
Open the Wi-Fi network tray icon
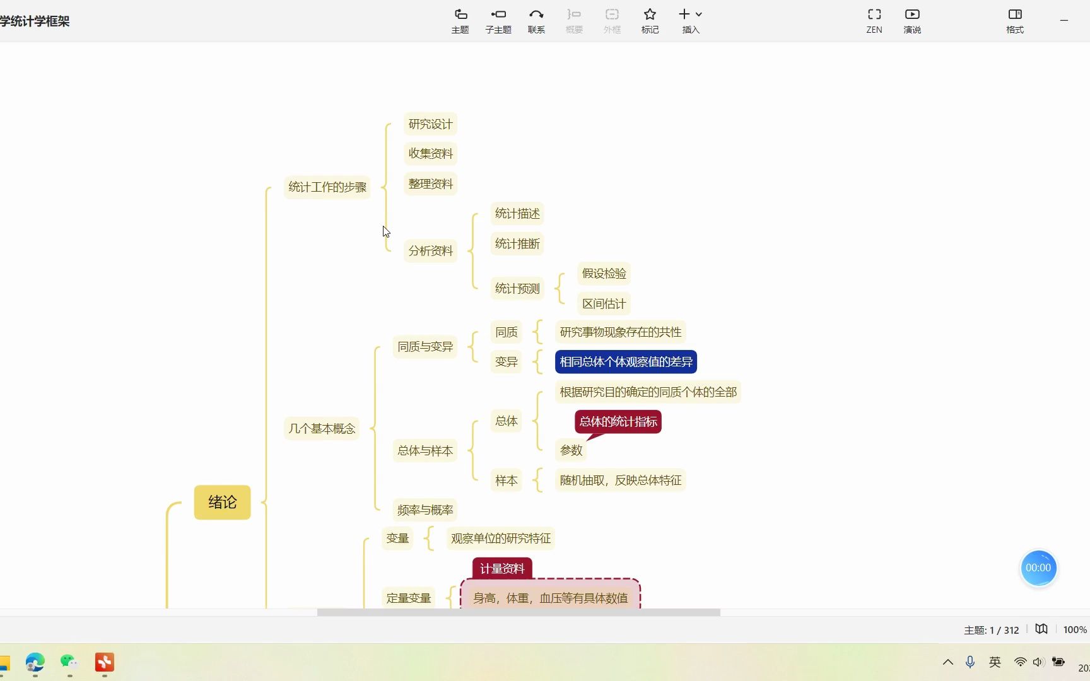pos(1020,662)
